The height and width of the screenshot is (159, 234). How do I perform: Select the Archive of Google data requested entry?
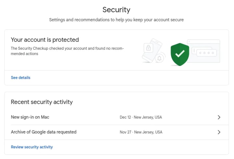[44, 132]
